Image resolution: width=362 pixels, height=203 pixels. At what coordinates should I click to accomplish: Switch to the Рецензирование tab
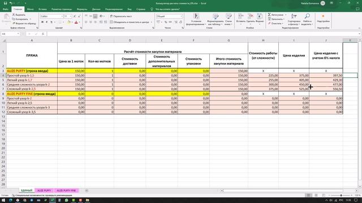114,9
